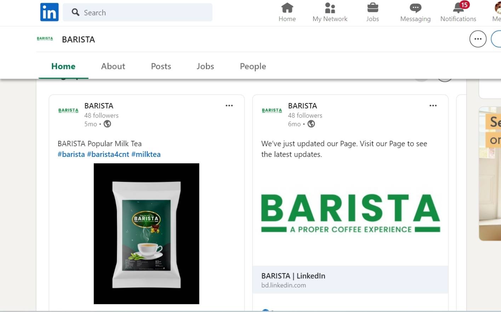
Task: Open more options on Milk Tea post
Action: point(229,106)
